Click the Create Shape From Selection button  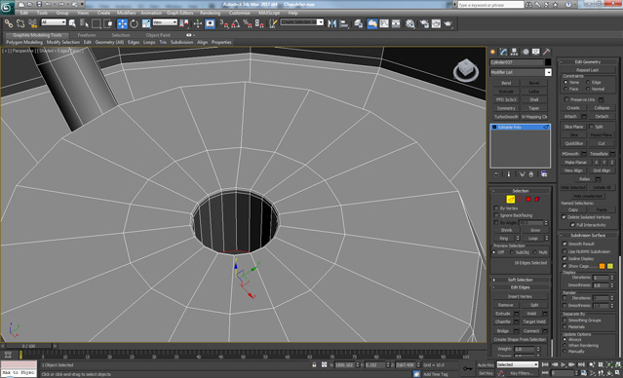[520, 340]
